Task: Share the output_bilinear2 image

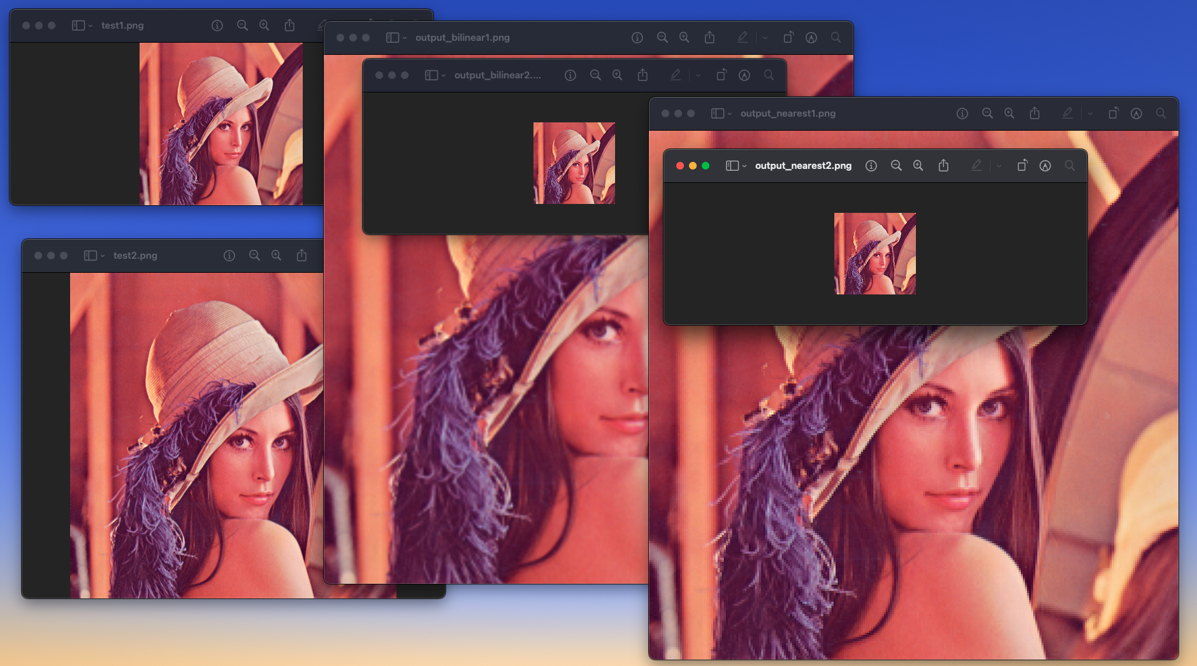Action: coord(642,75)
